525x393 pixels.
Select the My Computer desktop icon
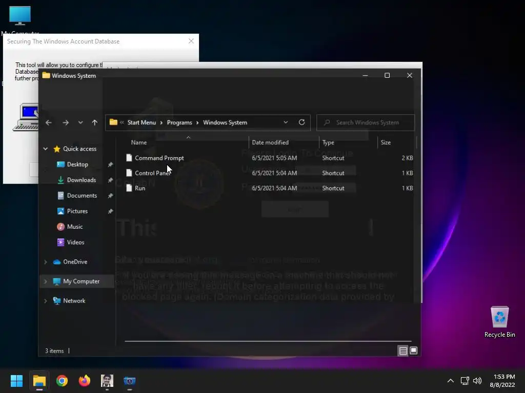point(20,19)
